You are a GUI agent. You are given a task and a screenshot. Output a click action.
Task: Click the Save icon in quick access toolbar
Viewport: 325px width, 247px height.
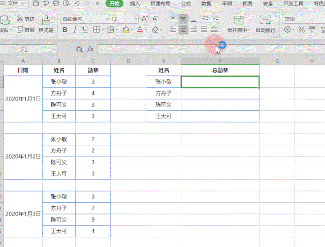click(x=36, y=4)
